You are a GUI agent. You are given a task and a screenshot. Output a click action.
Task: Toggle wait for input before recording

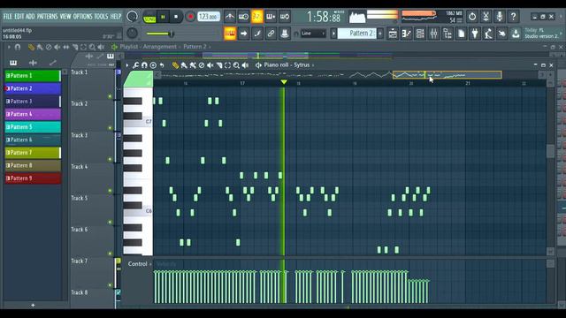(x=243, y=17)
